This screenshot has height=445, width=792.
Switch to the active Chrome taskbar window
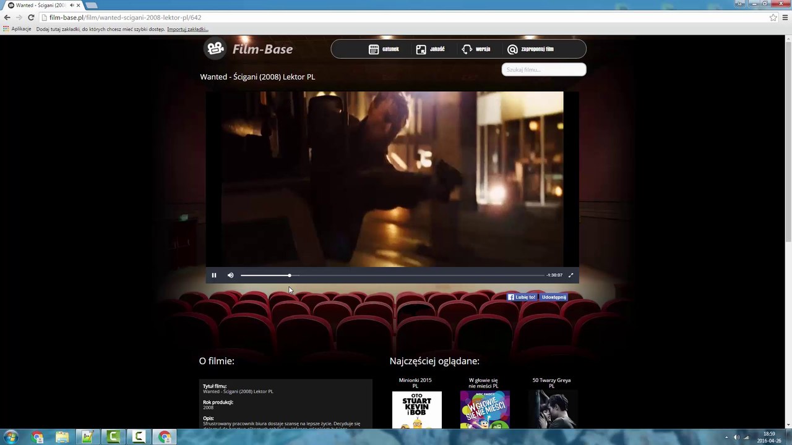[165, 437]
